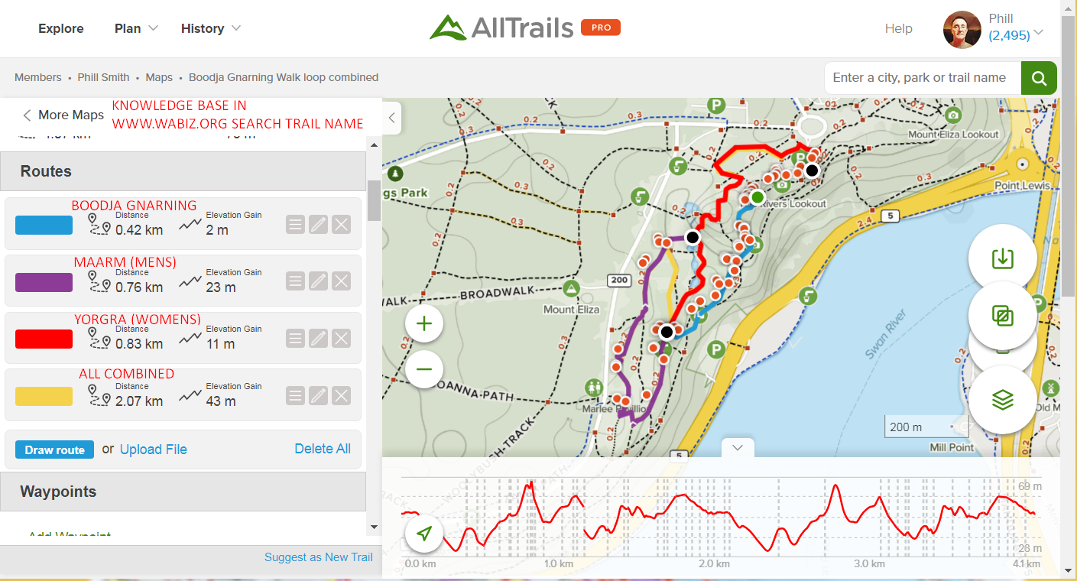Screen dimensions: 1077x581
Task: Open details list for Boodja Gnarning route
Action: (295, 225)
